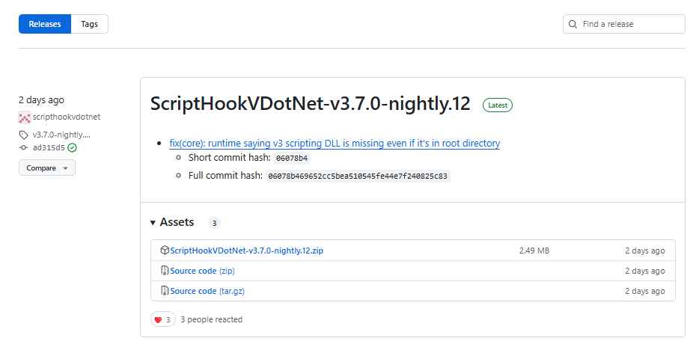Click the commit icon beside ad315d5
699x347 pixels.
pyautogui.click(x=24, y=148)
